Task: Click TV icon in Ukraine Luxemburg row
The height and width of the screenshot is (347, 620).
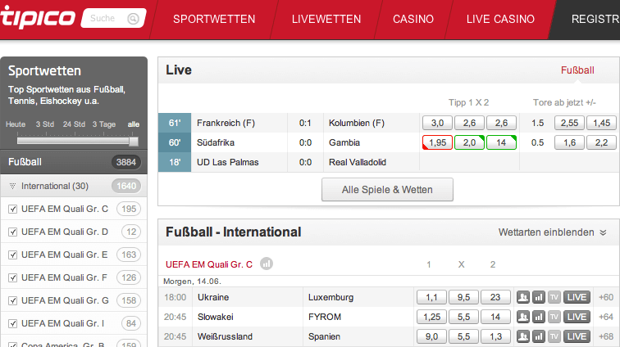Action: (554, 297)
